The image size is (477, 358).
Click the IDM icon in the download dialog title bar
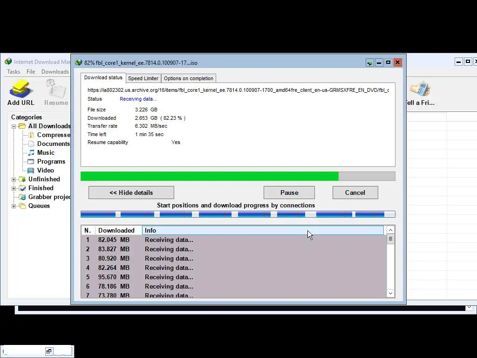click(x=78, y=62)
